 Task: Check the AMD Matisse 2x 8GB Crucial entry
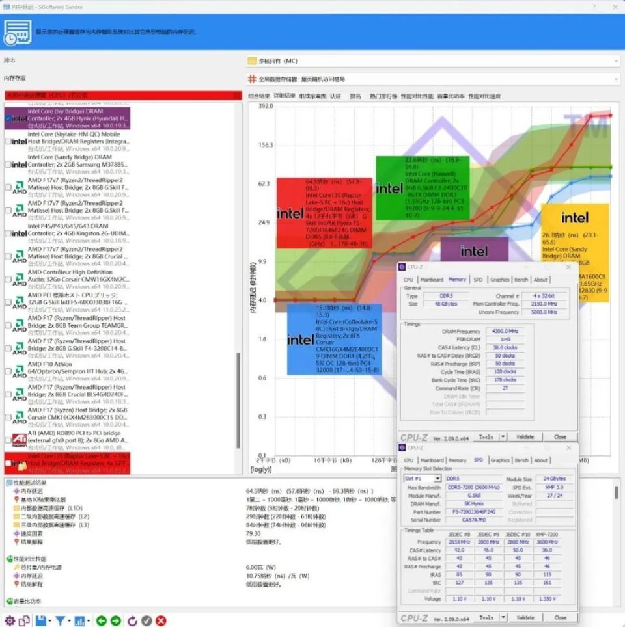(x=8, y=256)
